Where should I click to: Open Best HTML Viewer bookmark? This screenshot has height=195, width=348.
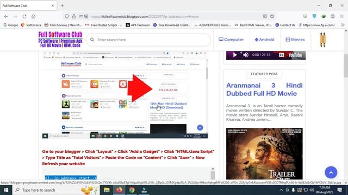click(253, 25)
